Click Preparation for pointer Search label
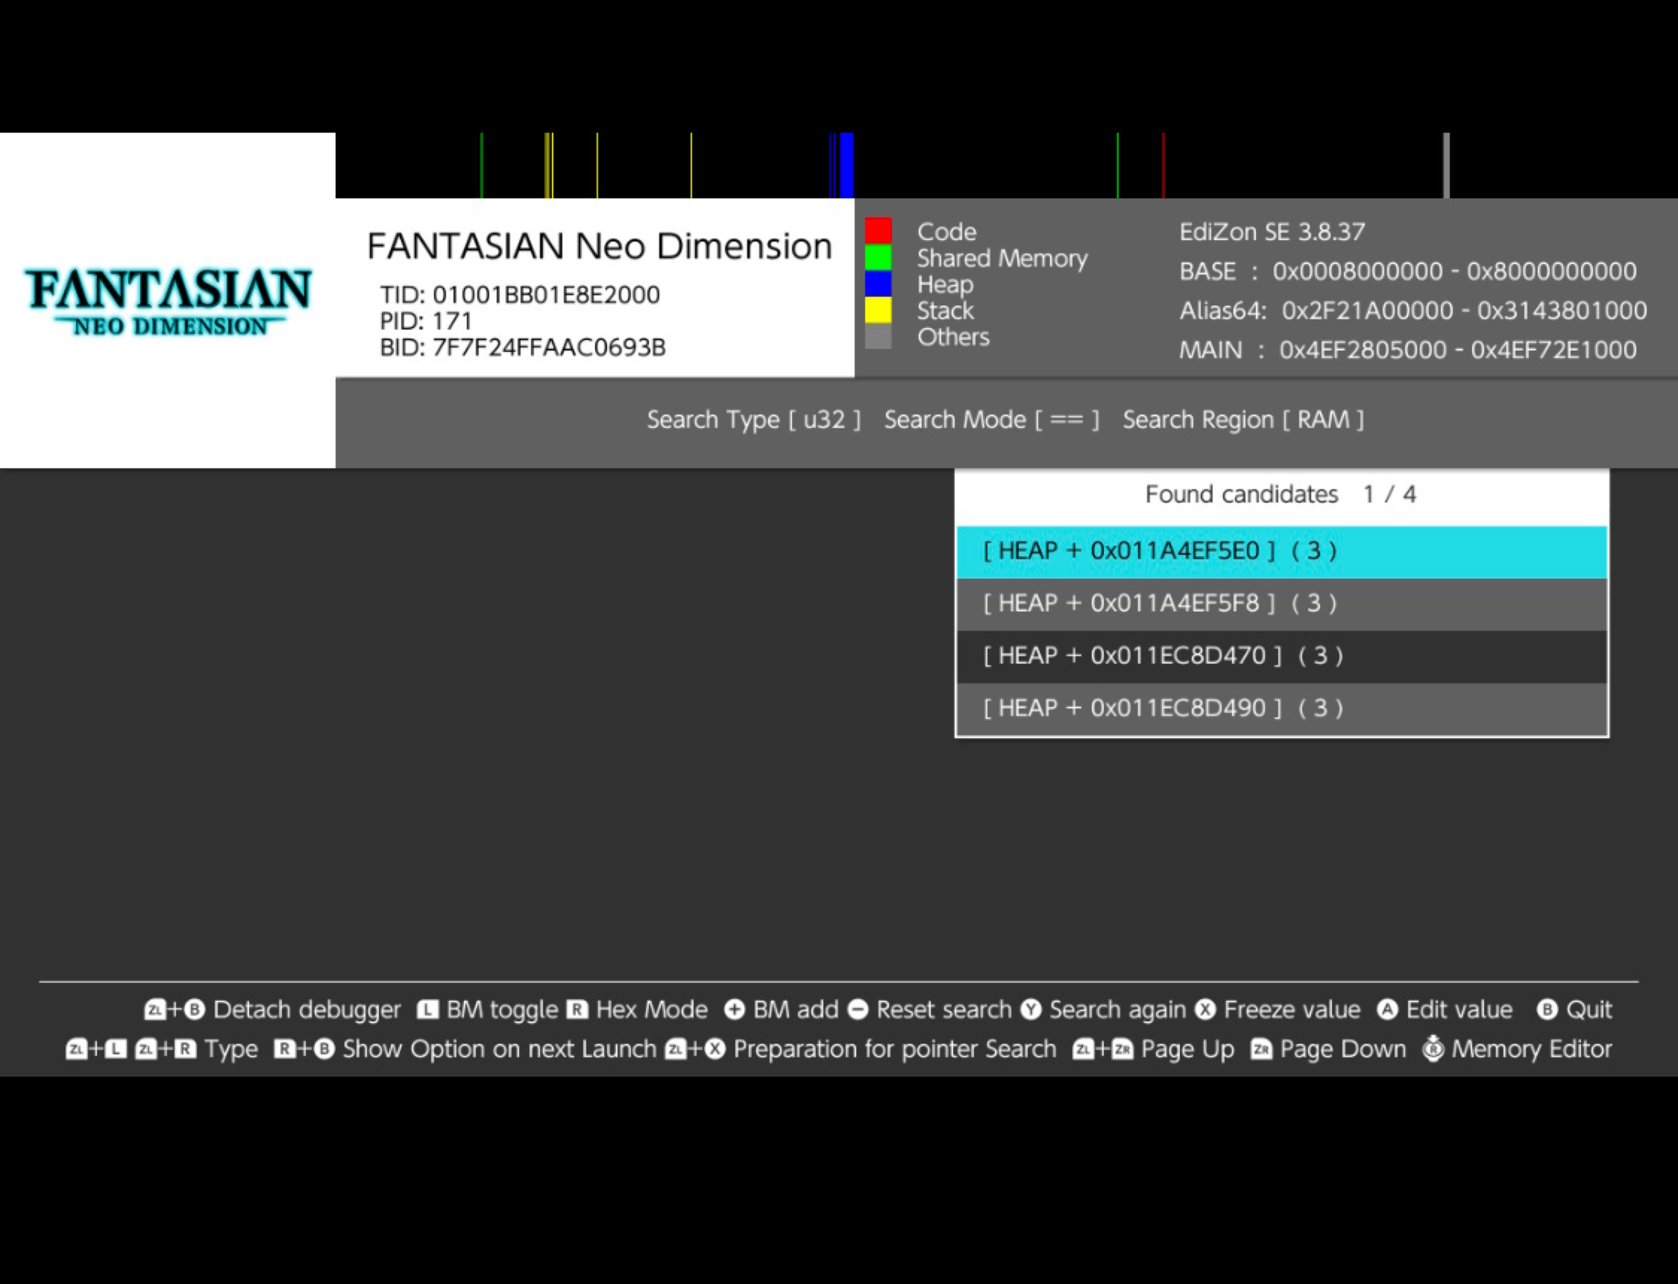Screen dimensions: 1678x1284 [895, 1049]
